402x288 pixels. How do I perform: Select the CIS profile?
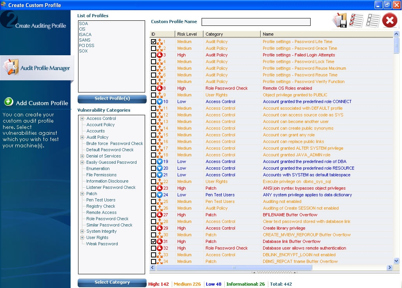pos(82,29)
